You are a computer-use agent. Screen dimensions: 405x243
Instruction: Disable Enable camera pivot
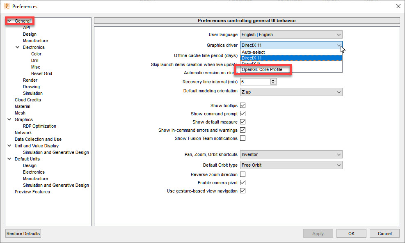coord(243,182)
